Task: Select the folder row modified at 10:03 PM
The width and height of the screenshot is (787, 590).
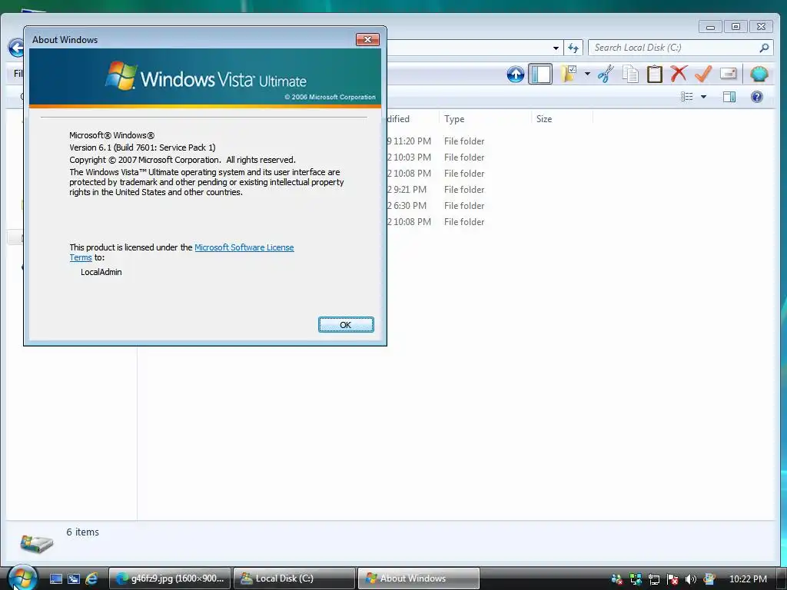Action: pos(437,157)
